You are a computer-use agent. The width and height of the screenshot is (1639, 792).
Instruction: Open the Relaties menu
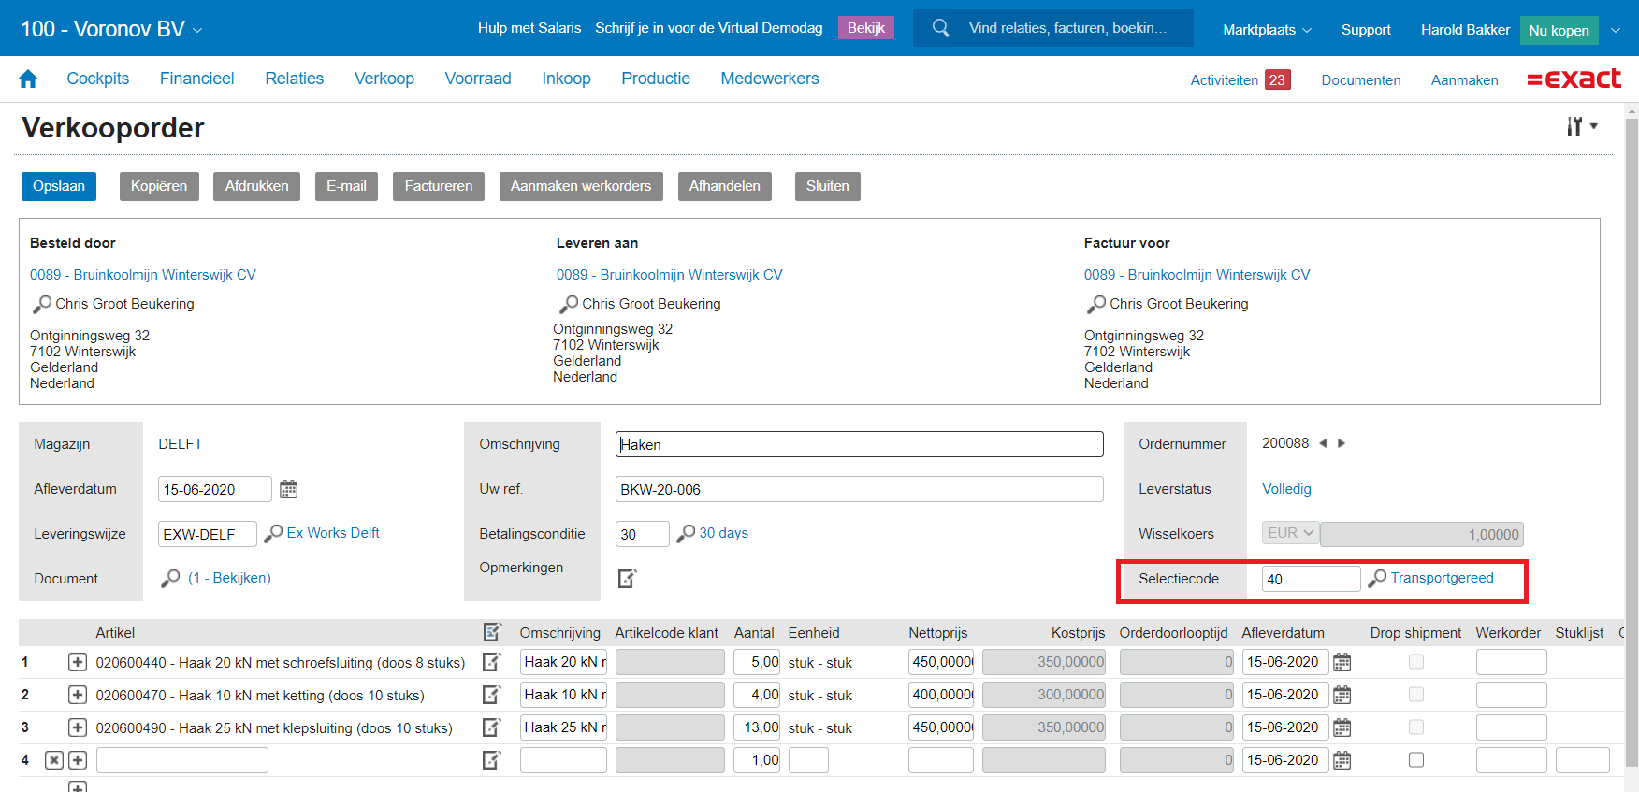(x=295, y=79)
